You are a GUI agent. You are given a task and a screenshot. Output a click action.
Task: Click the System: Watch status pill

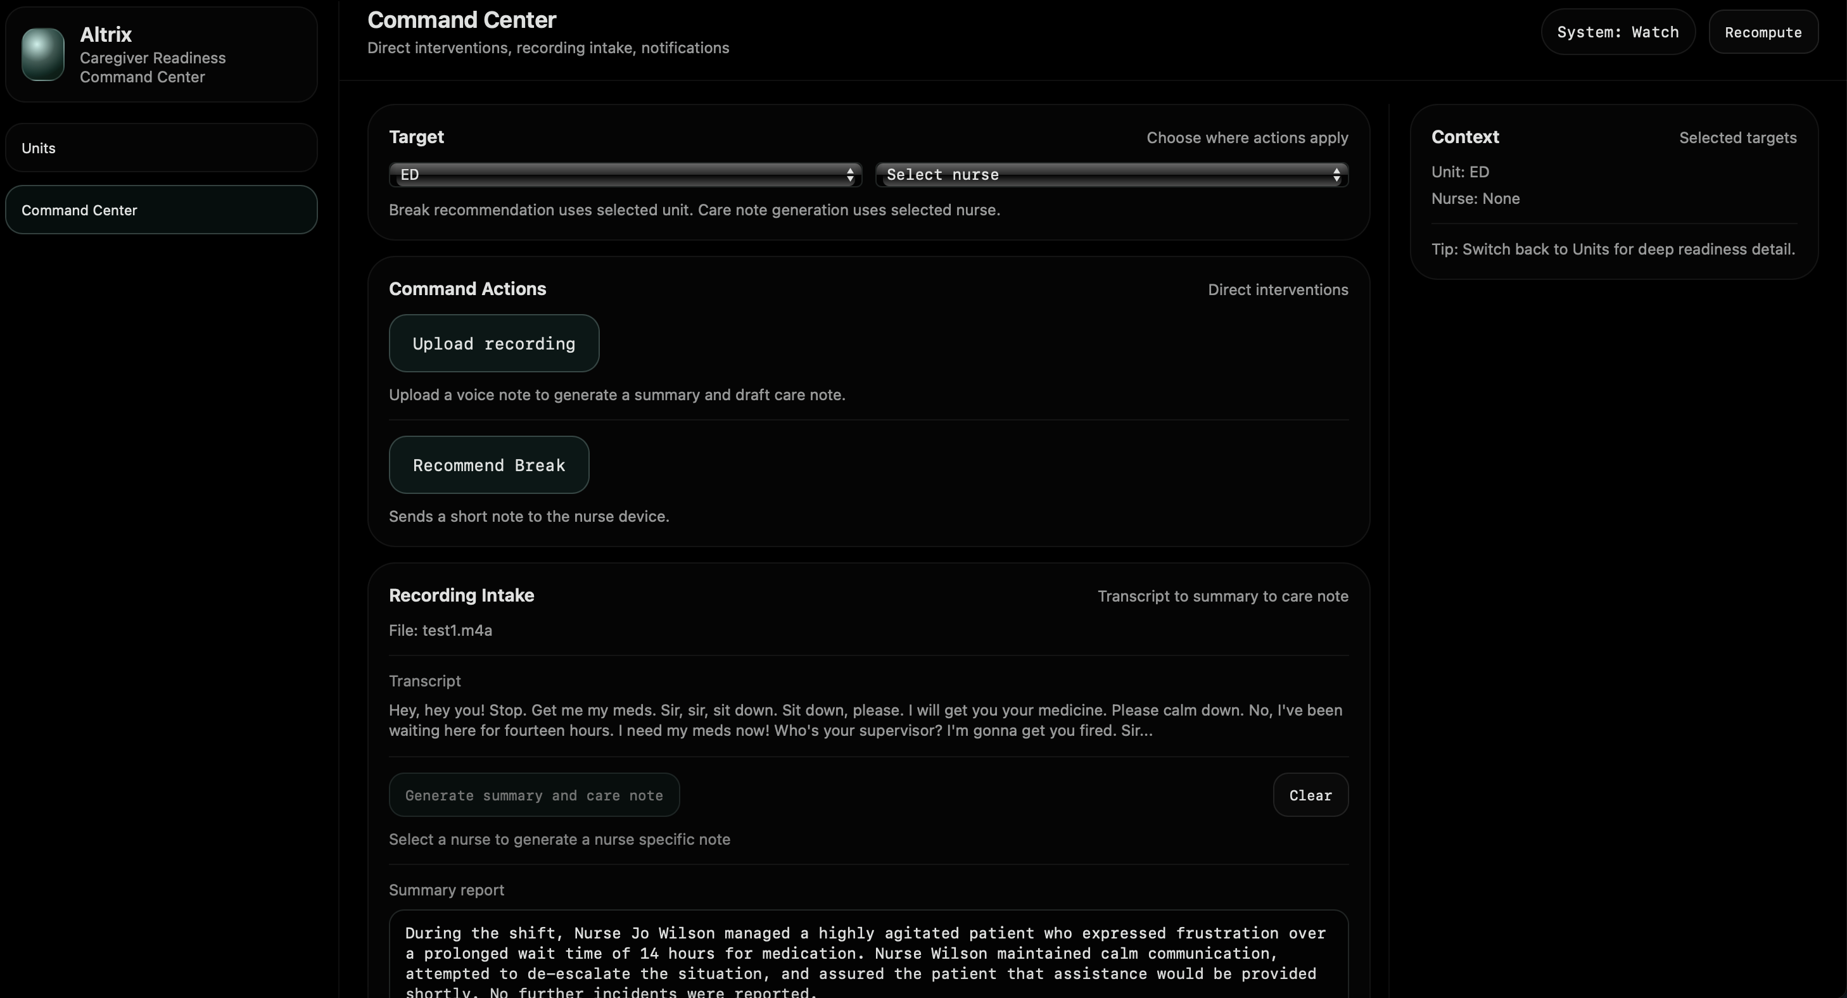tap(1617, 32)
